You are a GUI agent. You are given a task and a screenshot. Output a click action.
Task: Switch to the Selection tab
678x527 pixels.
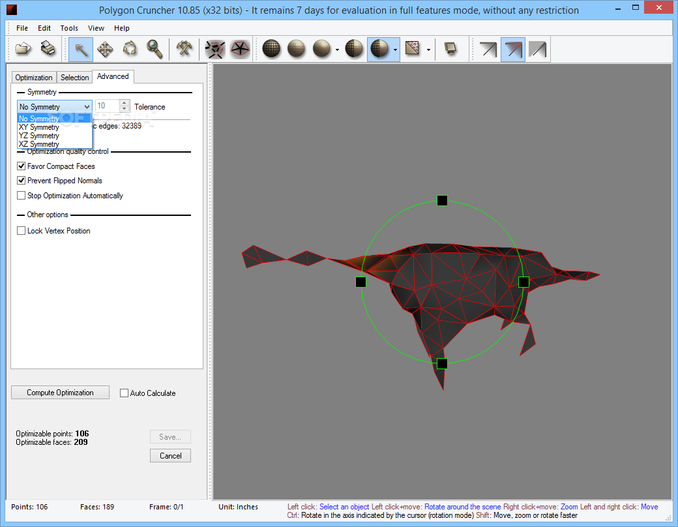pyautogui.click(x=75, y=78)
